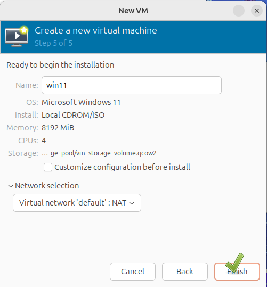Click the Name field containing win11

(132, 85)
